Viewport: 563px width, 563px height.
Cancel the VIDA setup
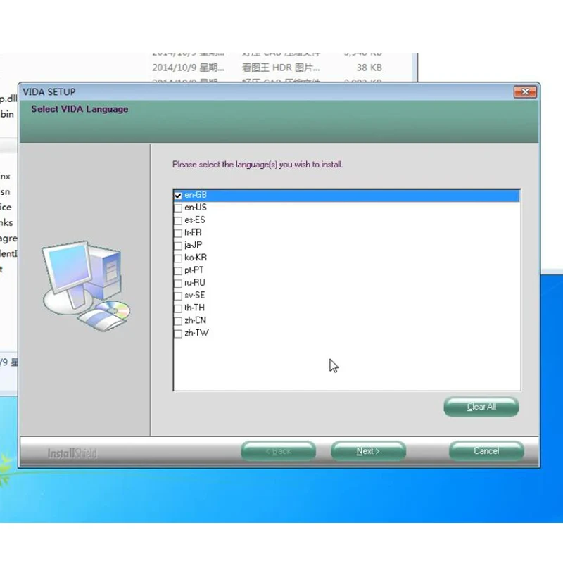tap(486, 451)
